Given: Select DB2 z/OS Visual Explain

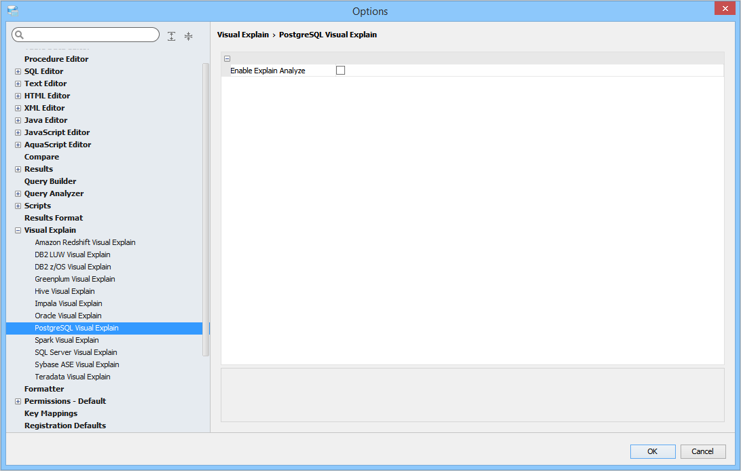Looking at the screenshot, I should pyautogui.click(x=73, y=267).
